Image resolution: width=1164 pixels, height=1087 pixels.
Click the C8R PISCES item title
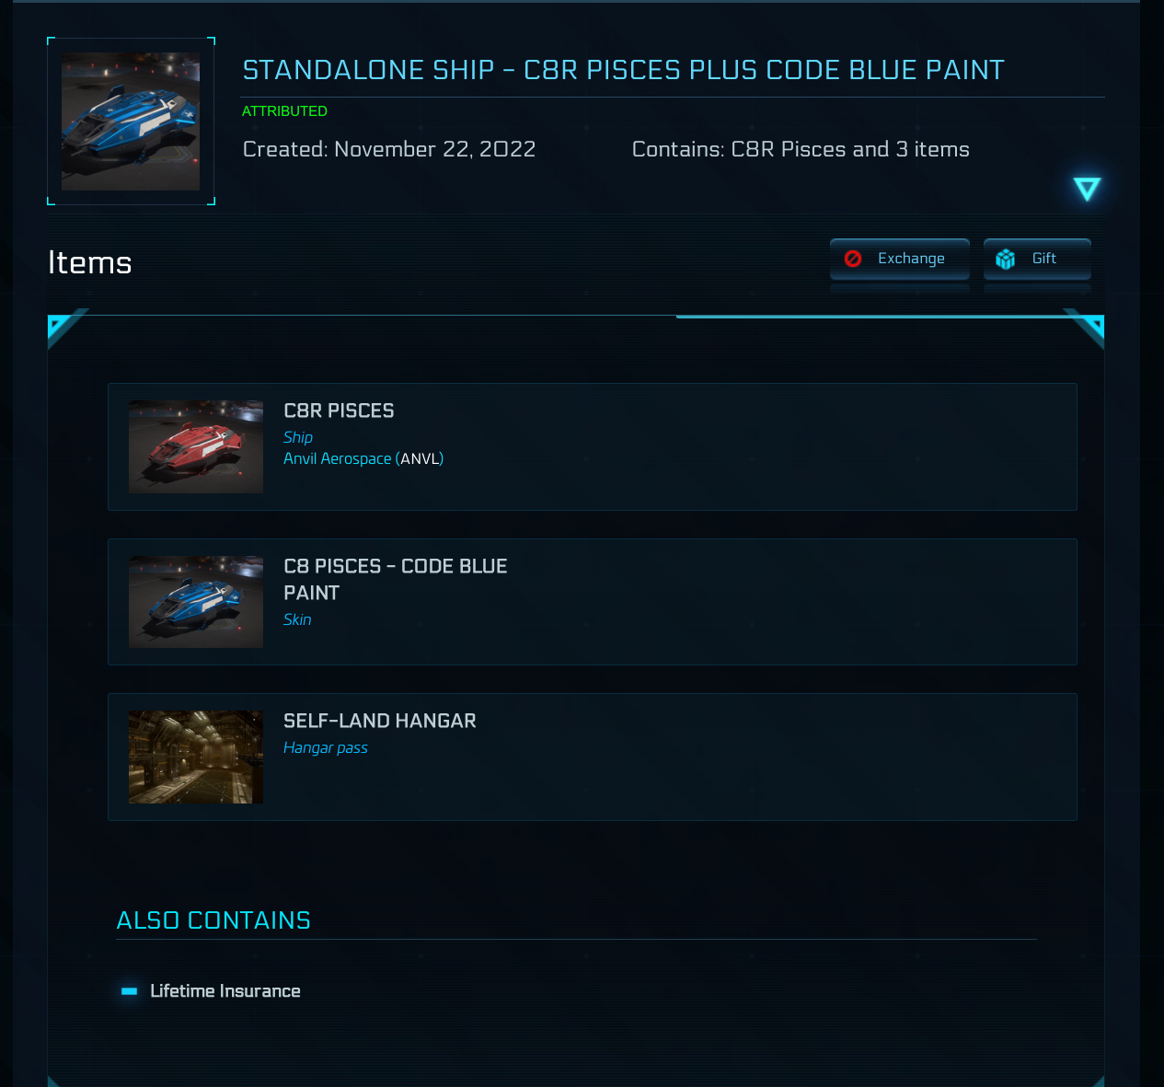click(x=339, y=411)
